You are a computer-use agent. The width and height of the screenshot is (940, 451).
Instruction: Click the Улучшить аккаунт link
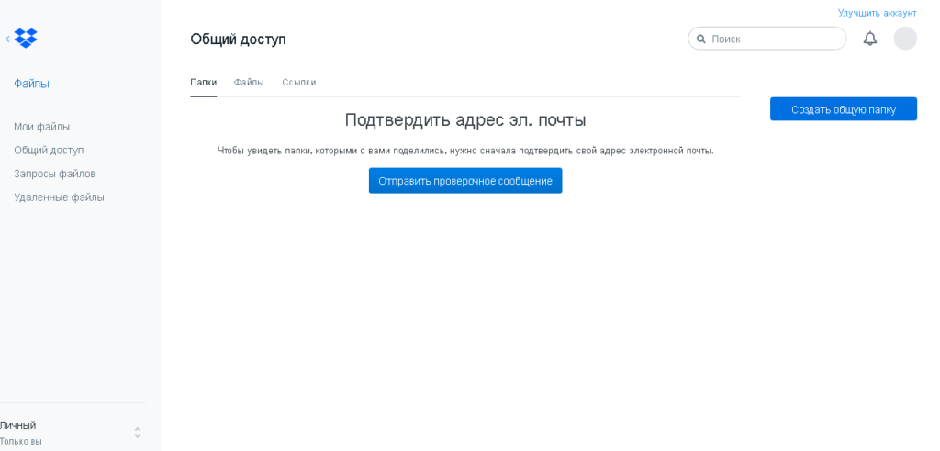pyautogui.click(x=877, y=13)
